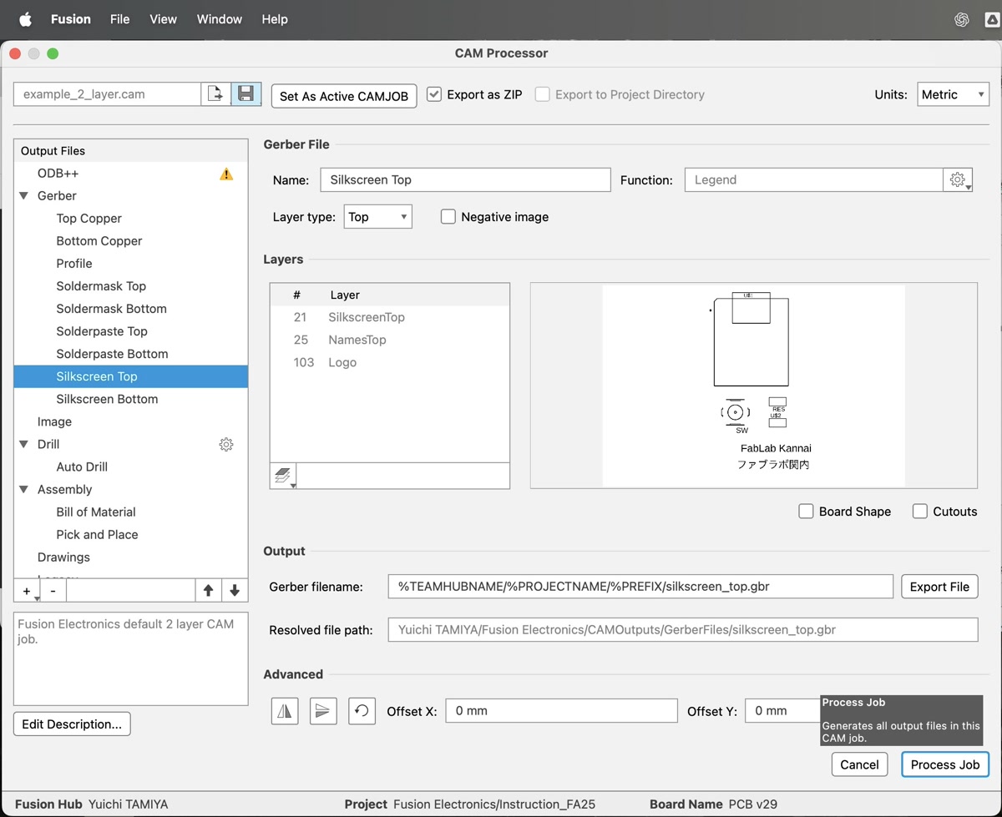
Task: Click the new CAM file icon
Action: tap(216, 94)
